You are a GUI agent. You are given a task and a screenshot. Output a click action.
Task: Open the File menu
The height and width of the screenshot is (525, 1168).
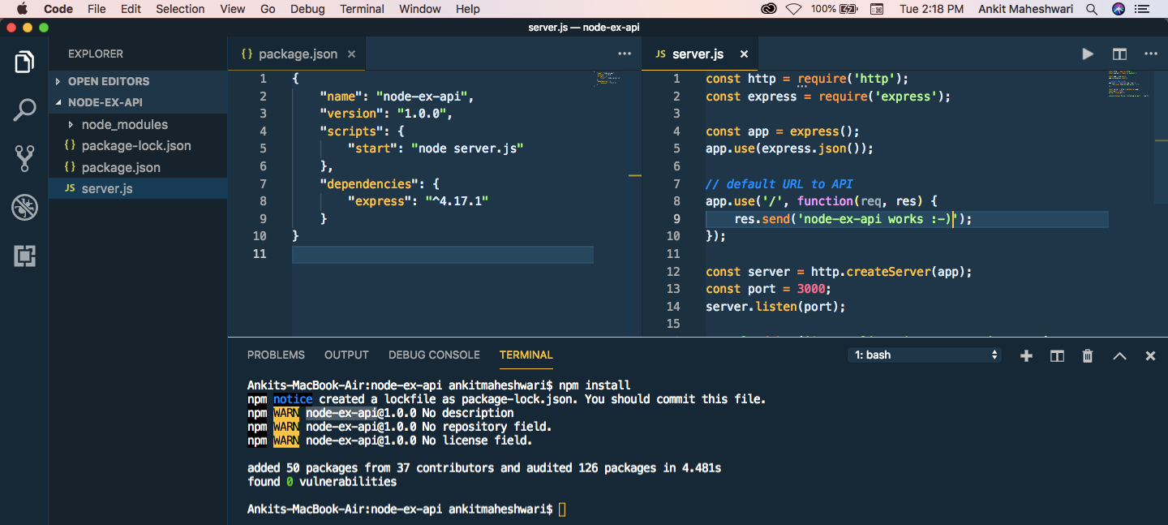point(97,9)
